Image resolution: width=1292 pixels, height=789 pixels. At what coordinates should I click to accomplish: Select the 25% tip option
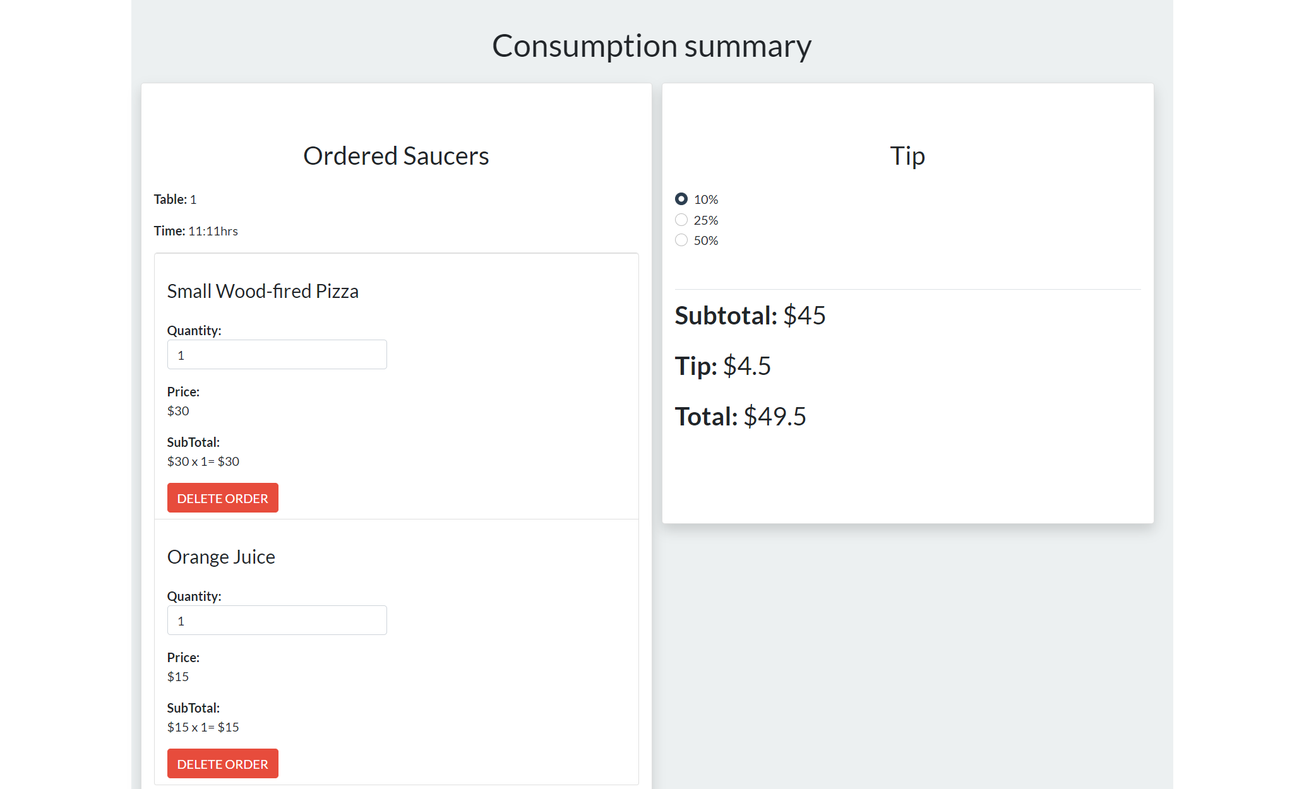(x=681, y=220)
